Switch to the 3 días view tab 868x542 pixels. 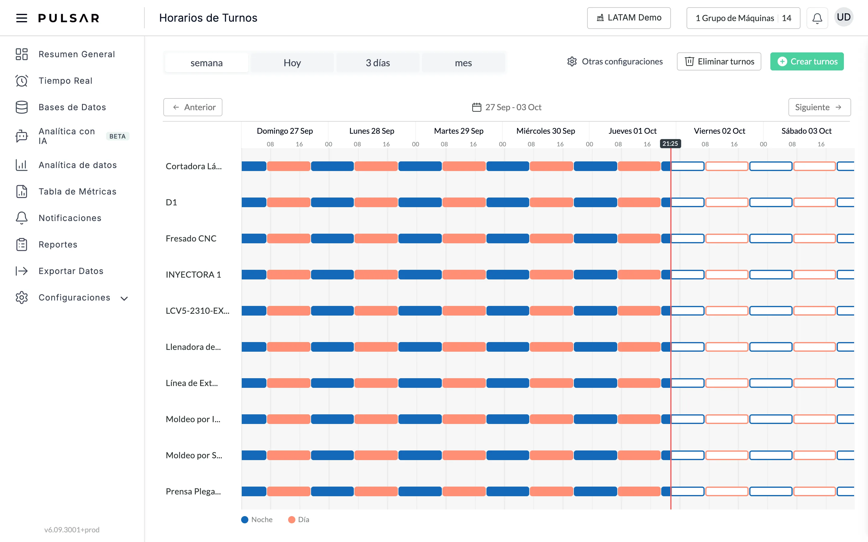[378, 63]
